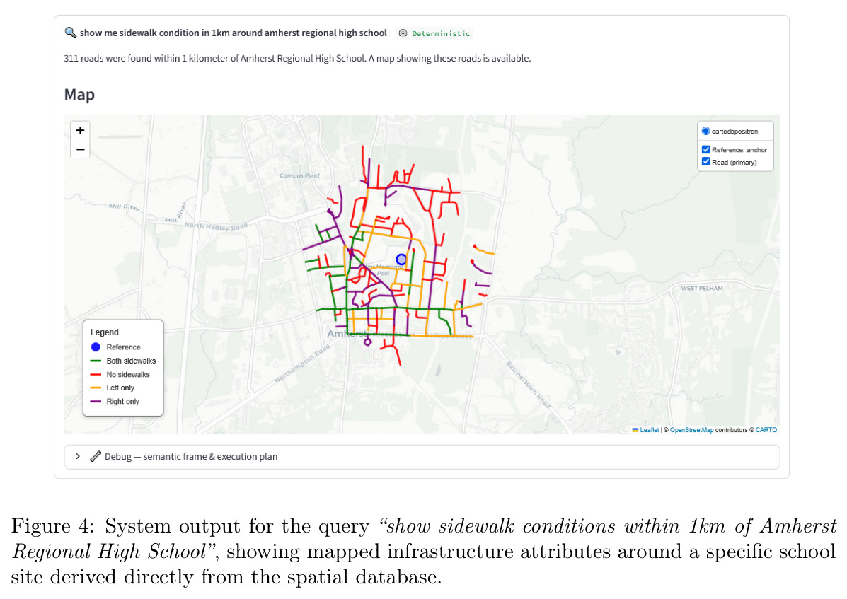Screen dimensions: 847x599
Task: Click the Left only legend label
Action: 120,388
